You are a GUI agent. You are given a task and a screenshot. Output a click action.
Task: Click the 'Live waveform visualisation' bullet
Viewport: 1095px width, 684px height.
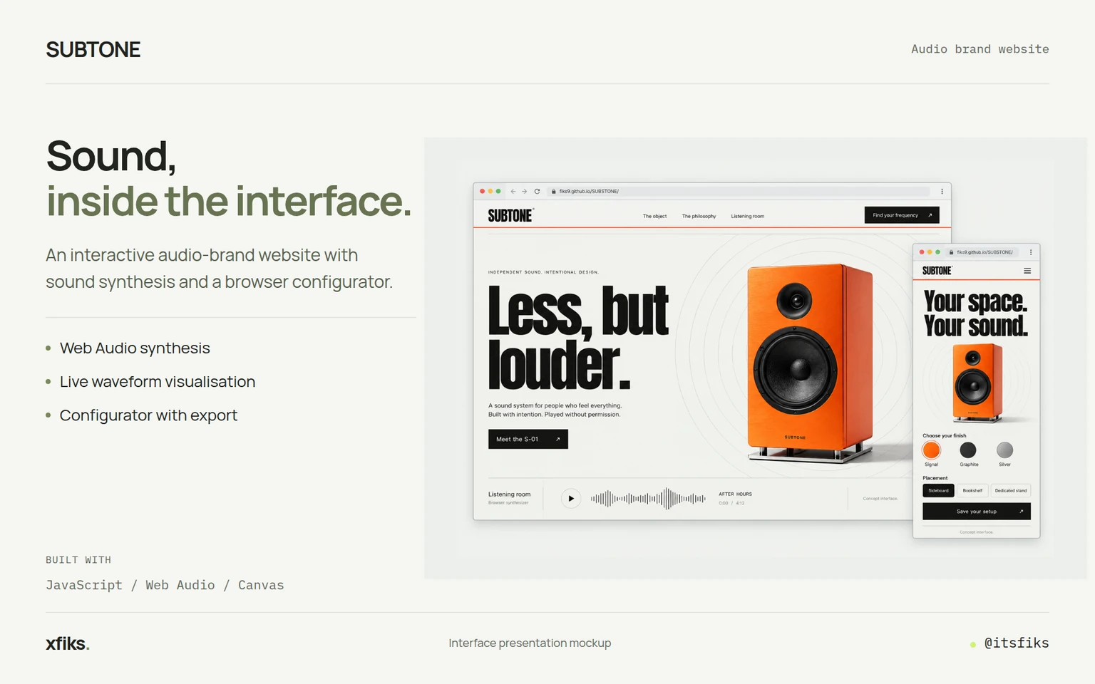(x=158, y=382)
